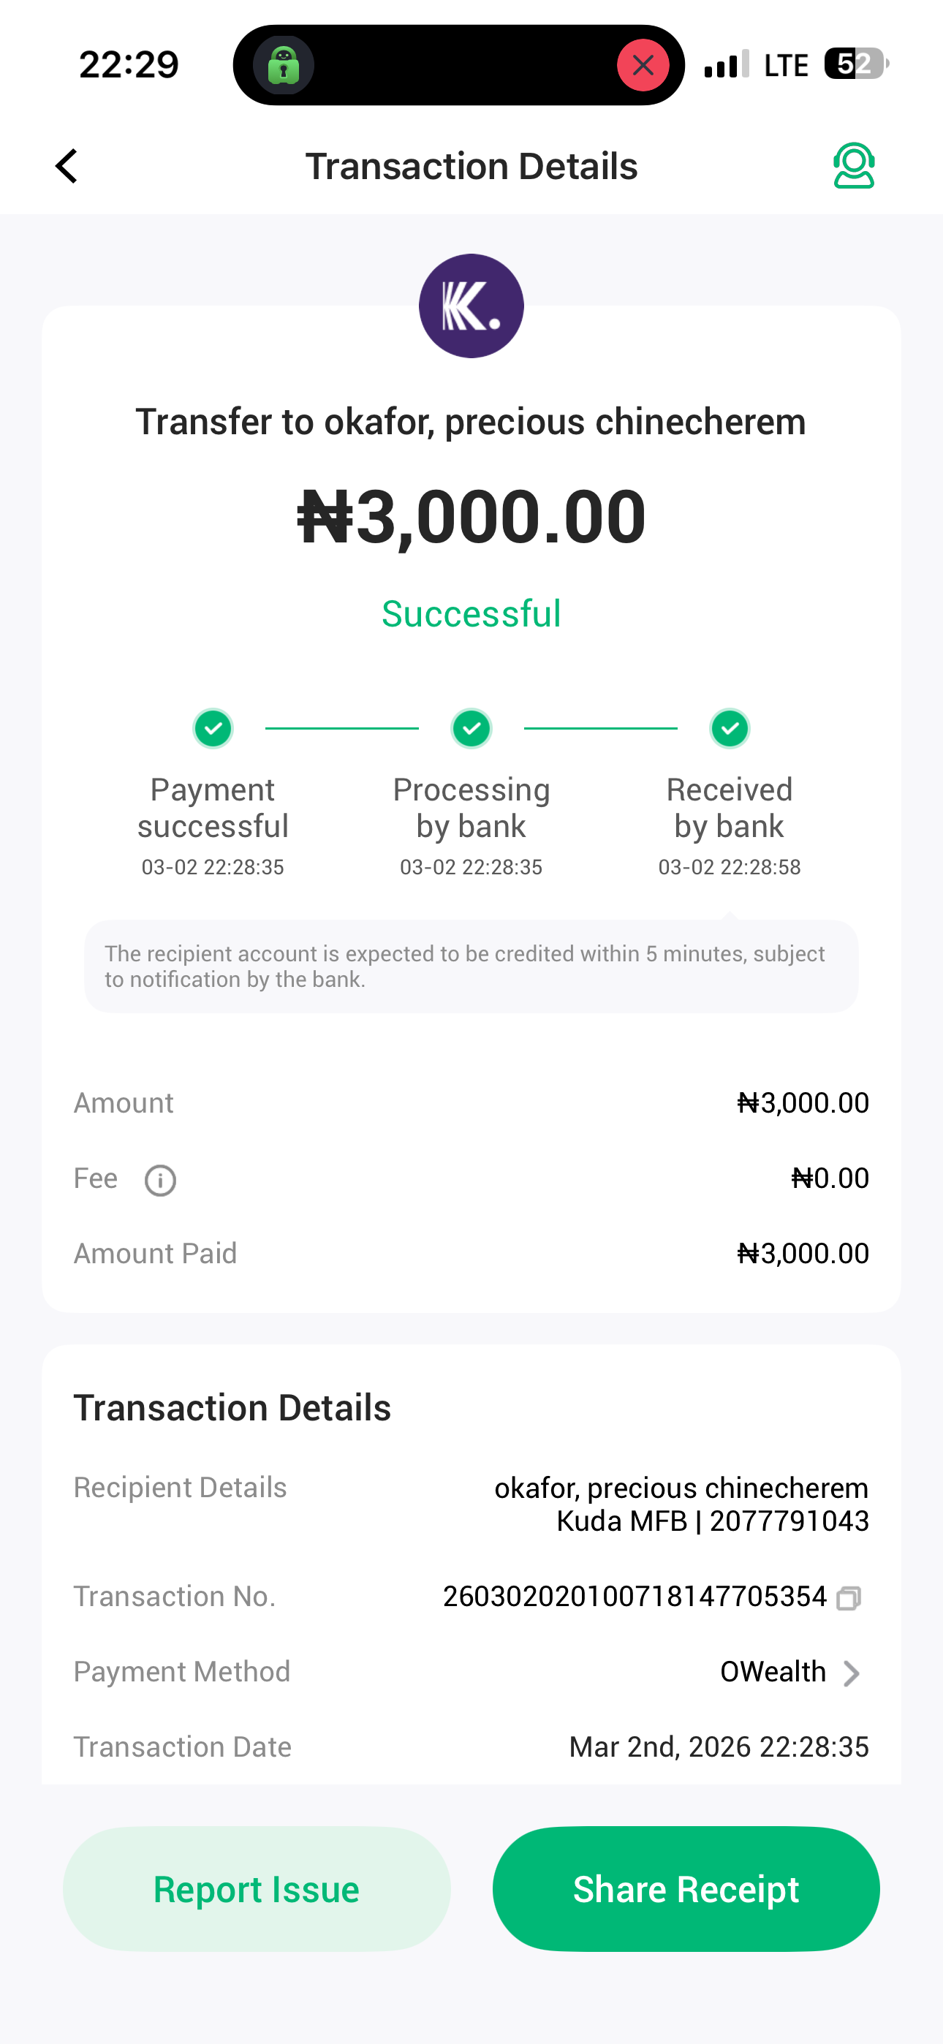Viewport: 943px width, 2044px height.
Task: Tap the VPN lock icon in Dynamic Island
Action: point(284,65)
